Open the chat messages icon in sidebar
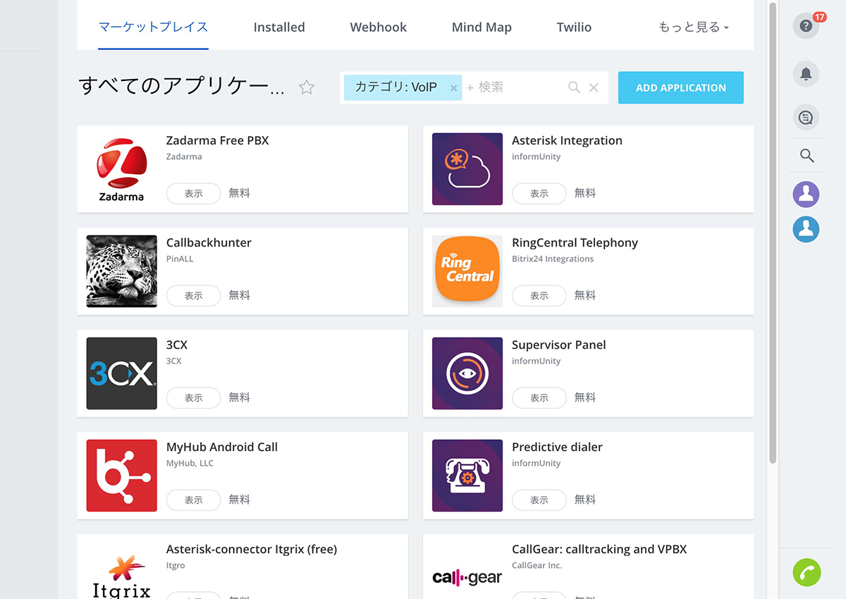 807,117
